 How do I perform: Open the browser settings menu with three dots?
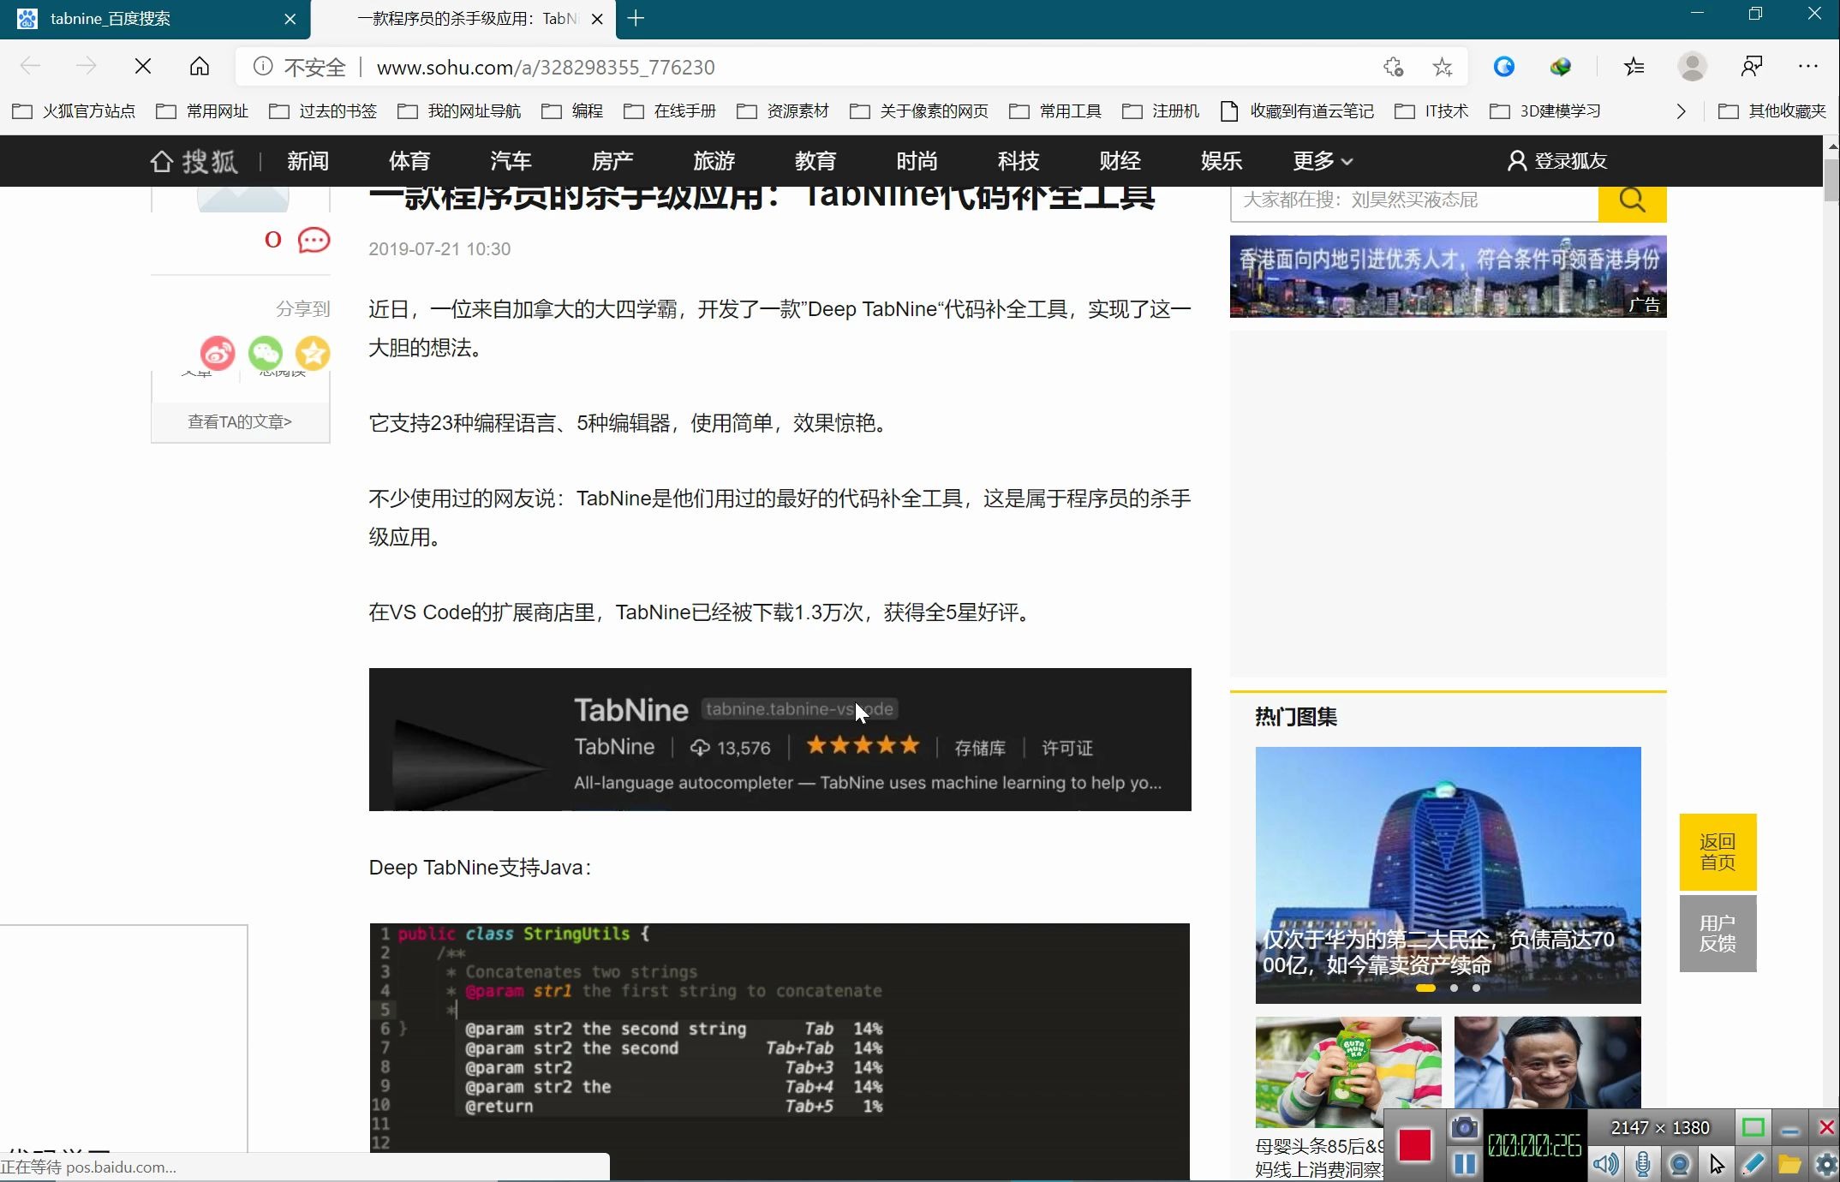tap(1807, 66)
